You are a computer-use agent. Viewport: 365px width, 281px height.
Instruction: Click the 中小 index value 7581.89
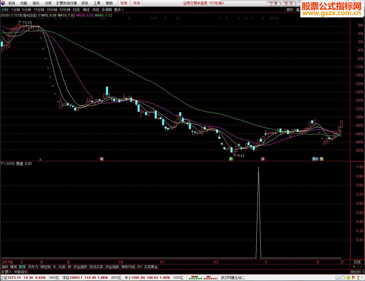tap(138, 278)
